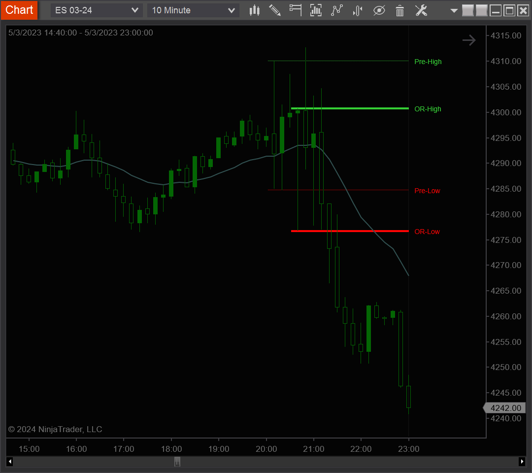This screenshot has height=473, width=532.
Task: Open chart properties wrench icon
Action: pyautogui.click(x=421, y=10)
